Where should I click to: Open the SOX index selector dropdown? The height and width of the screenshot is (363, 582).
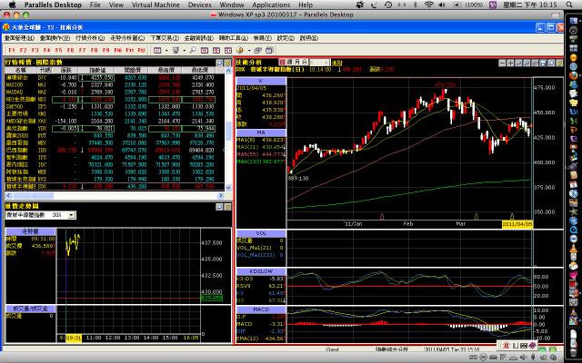click(71, 215)
